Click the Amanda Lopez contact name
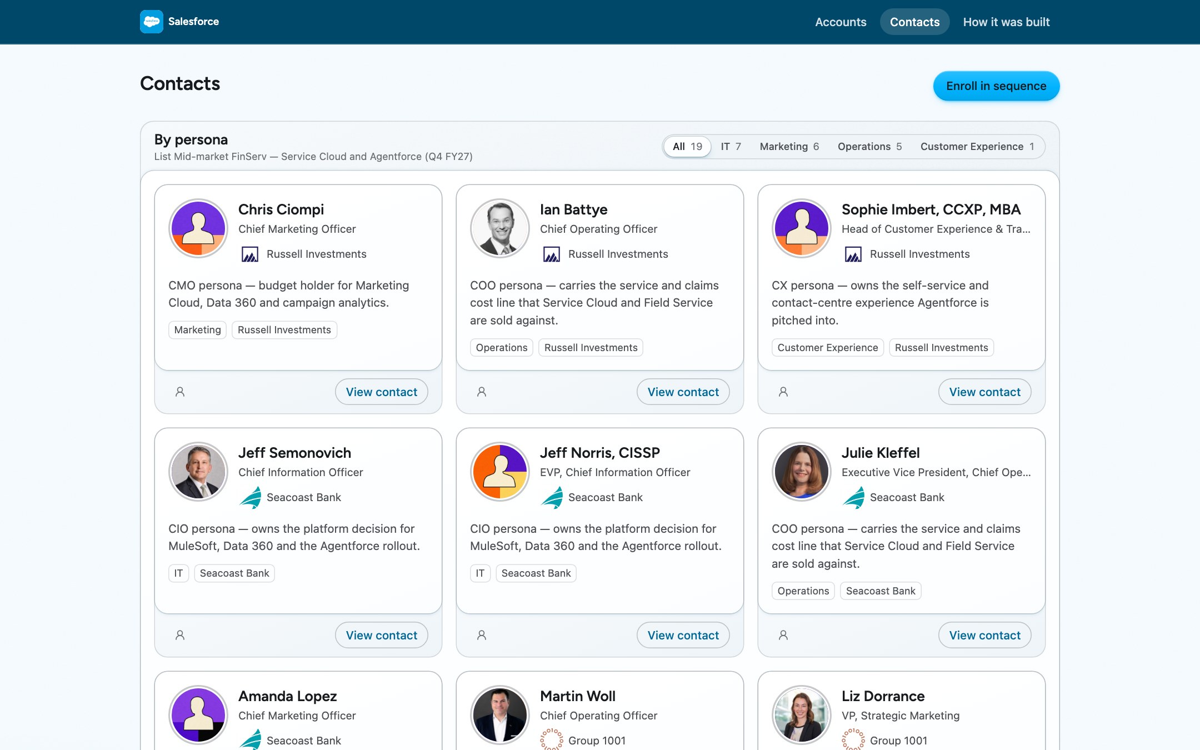The height and width of the screenshot is (750, 1200). [287, 696]
